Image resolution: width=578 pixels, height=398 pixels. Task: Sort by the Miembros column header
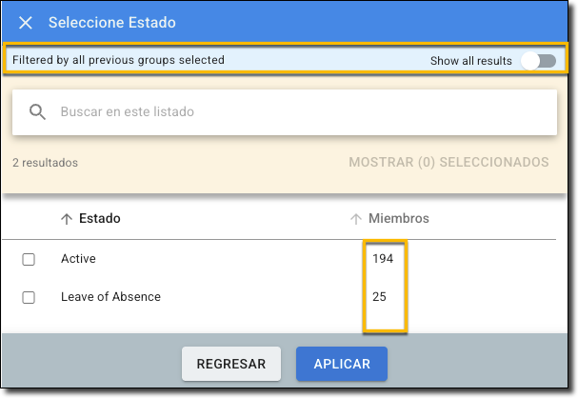tap(399, 219)
